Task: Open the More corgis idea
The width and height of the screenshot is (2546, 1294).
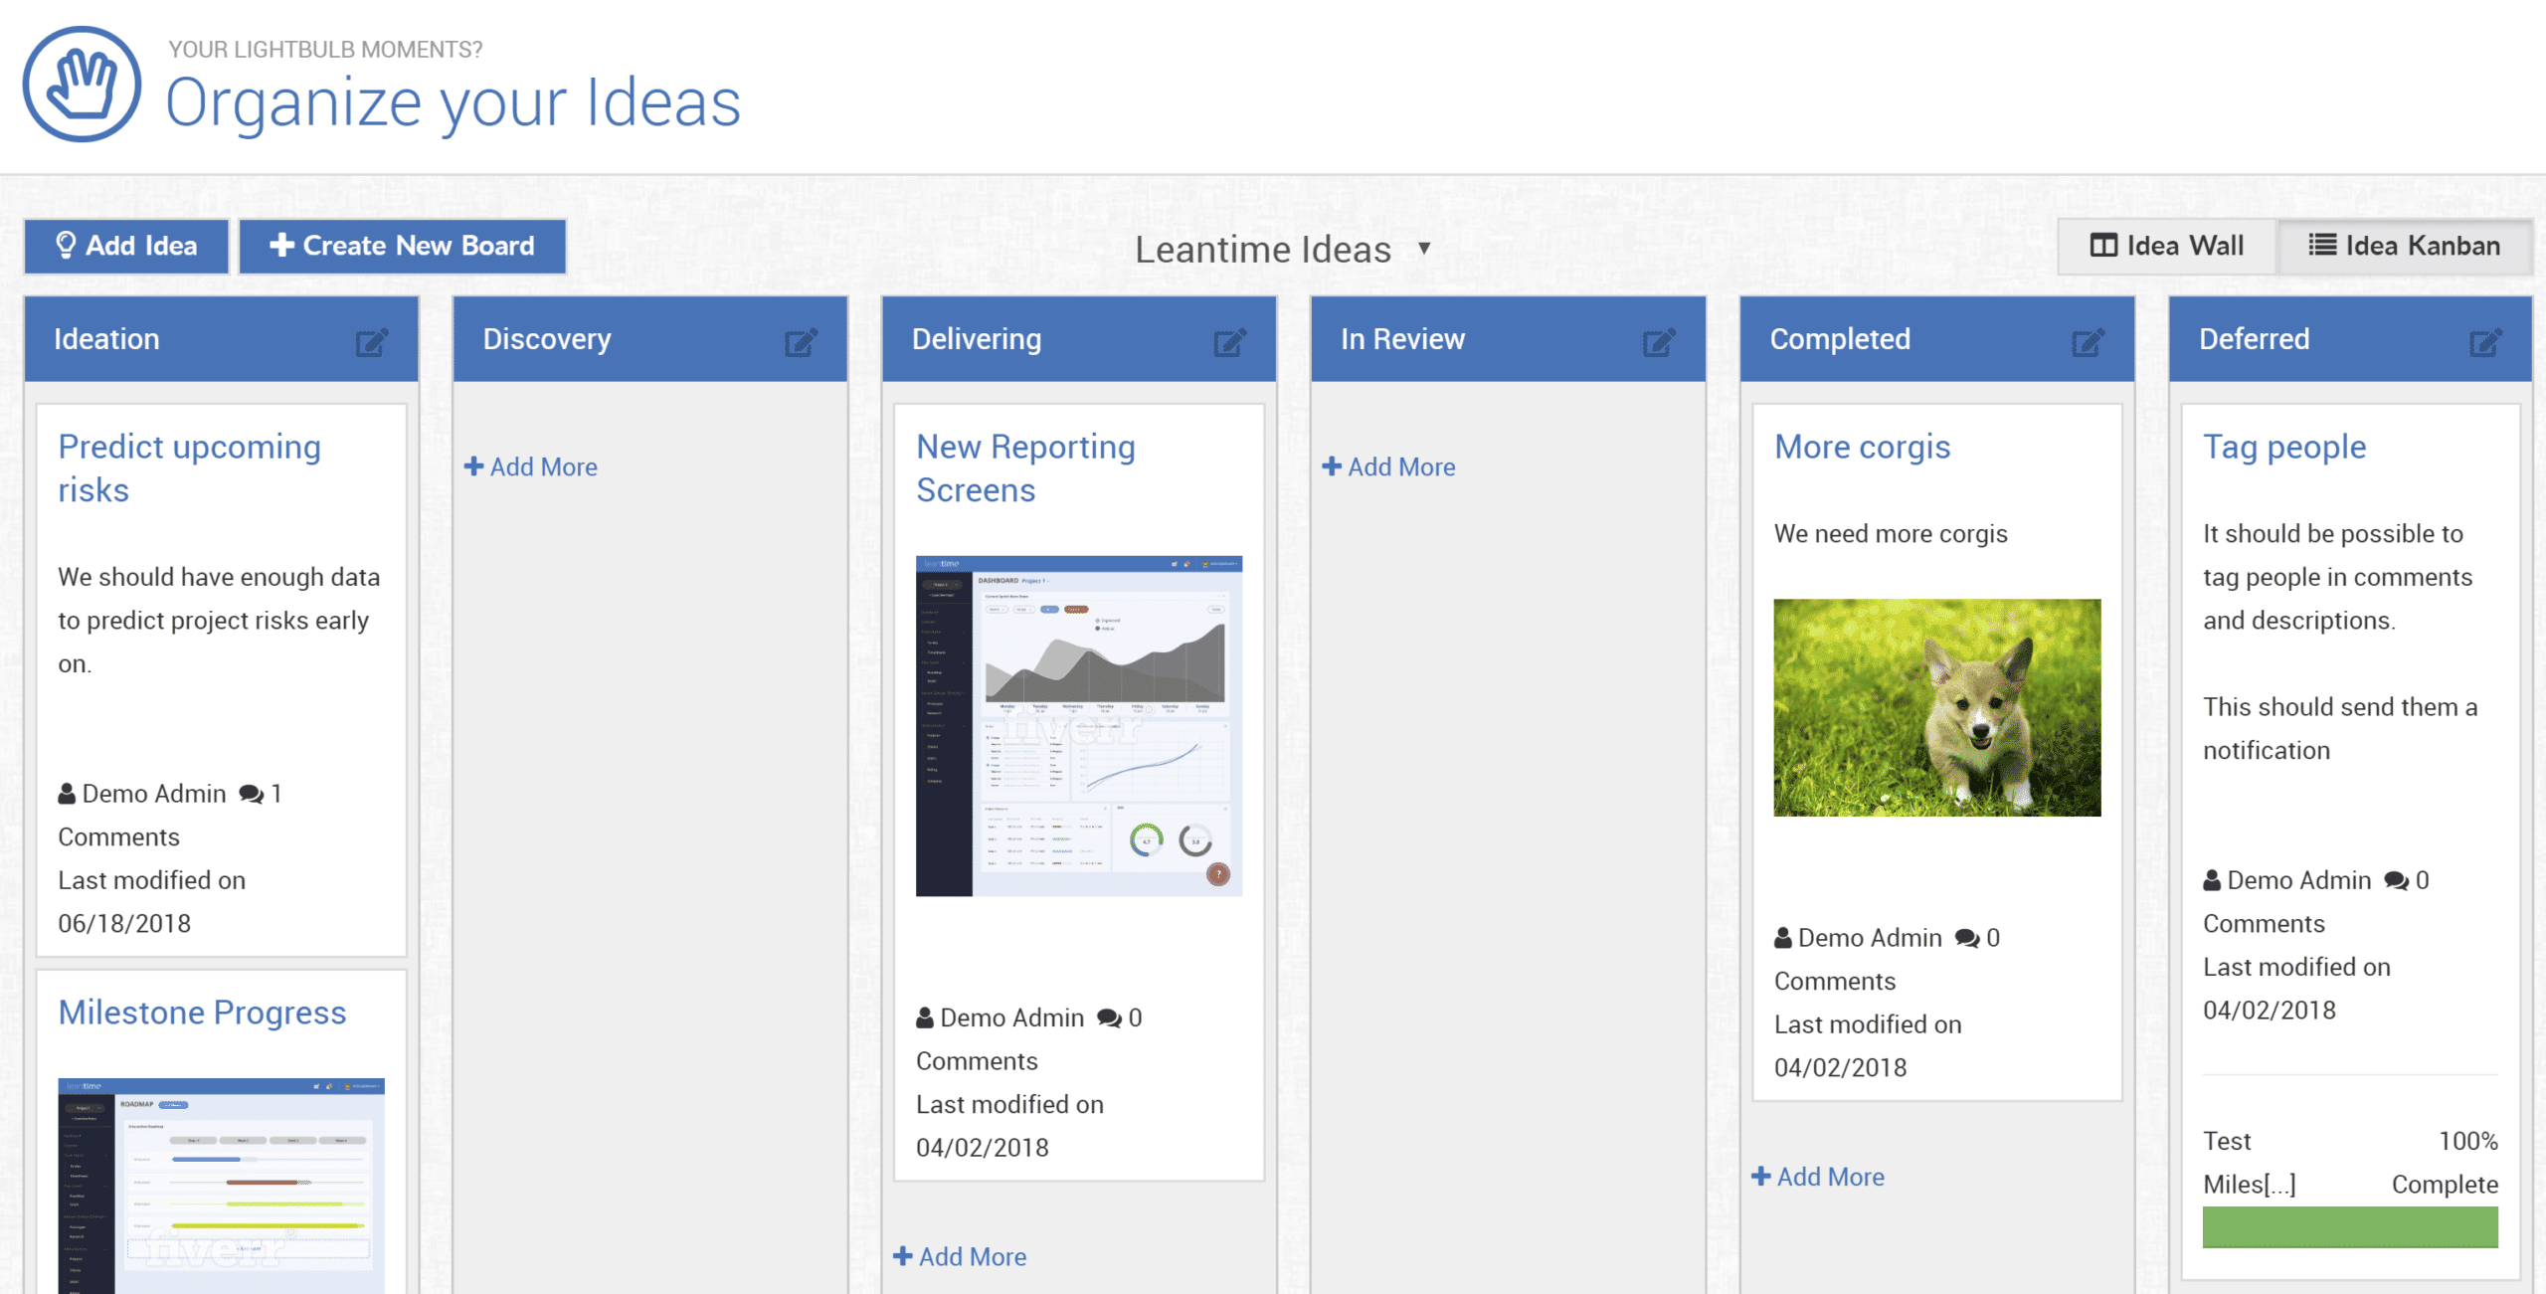Action: [x=1863, y=448]
